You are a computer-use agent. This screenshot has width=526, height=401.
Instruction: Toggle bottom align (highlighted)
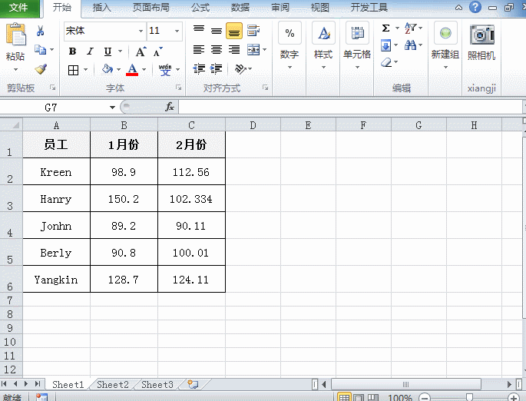tap(234, 31)
